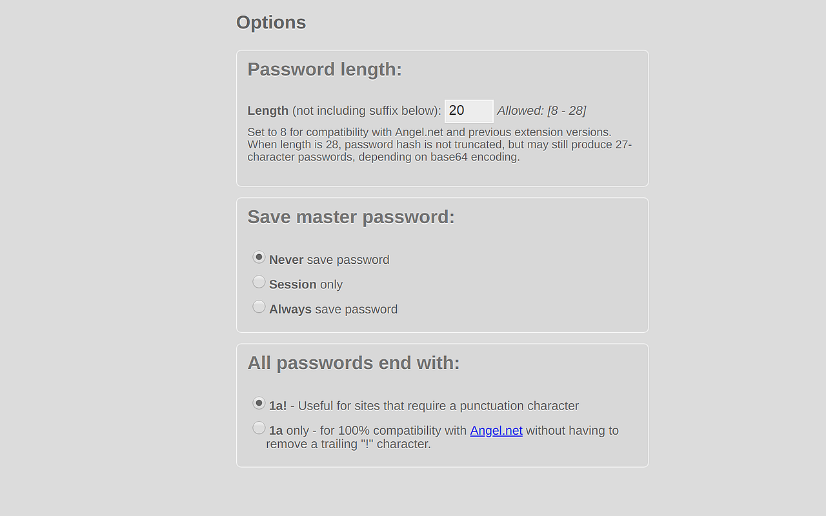Image resolution: width=826 pixels, height=516 pixels.
Task: Click the password length input field
Action: coord(468,111)
